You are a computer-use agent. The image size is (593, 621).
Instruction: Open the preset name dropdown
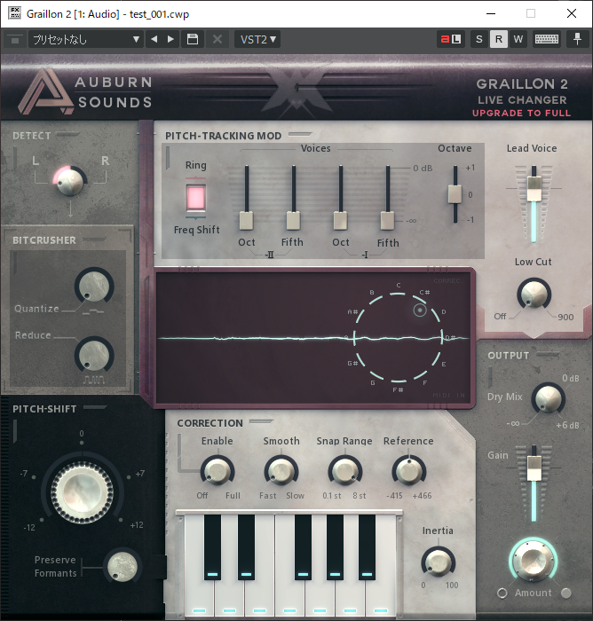point(85,39)
